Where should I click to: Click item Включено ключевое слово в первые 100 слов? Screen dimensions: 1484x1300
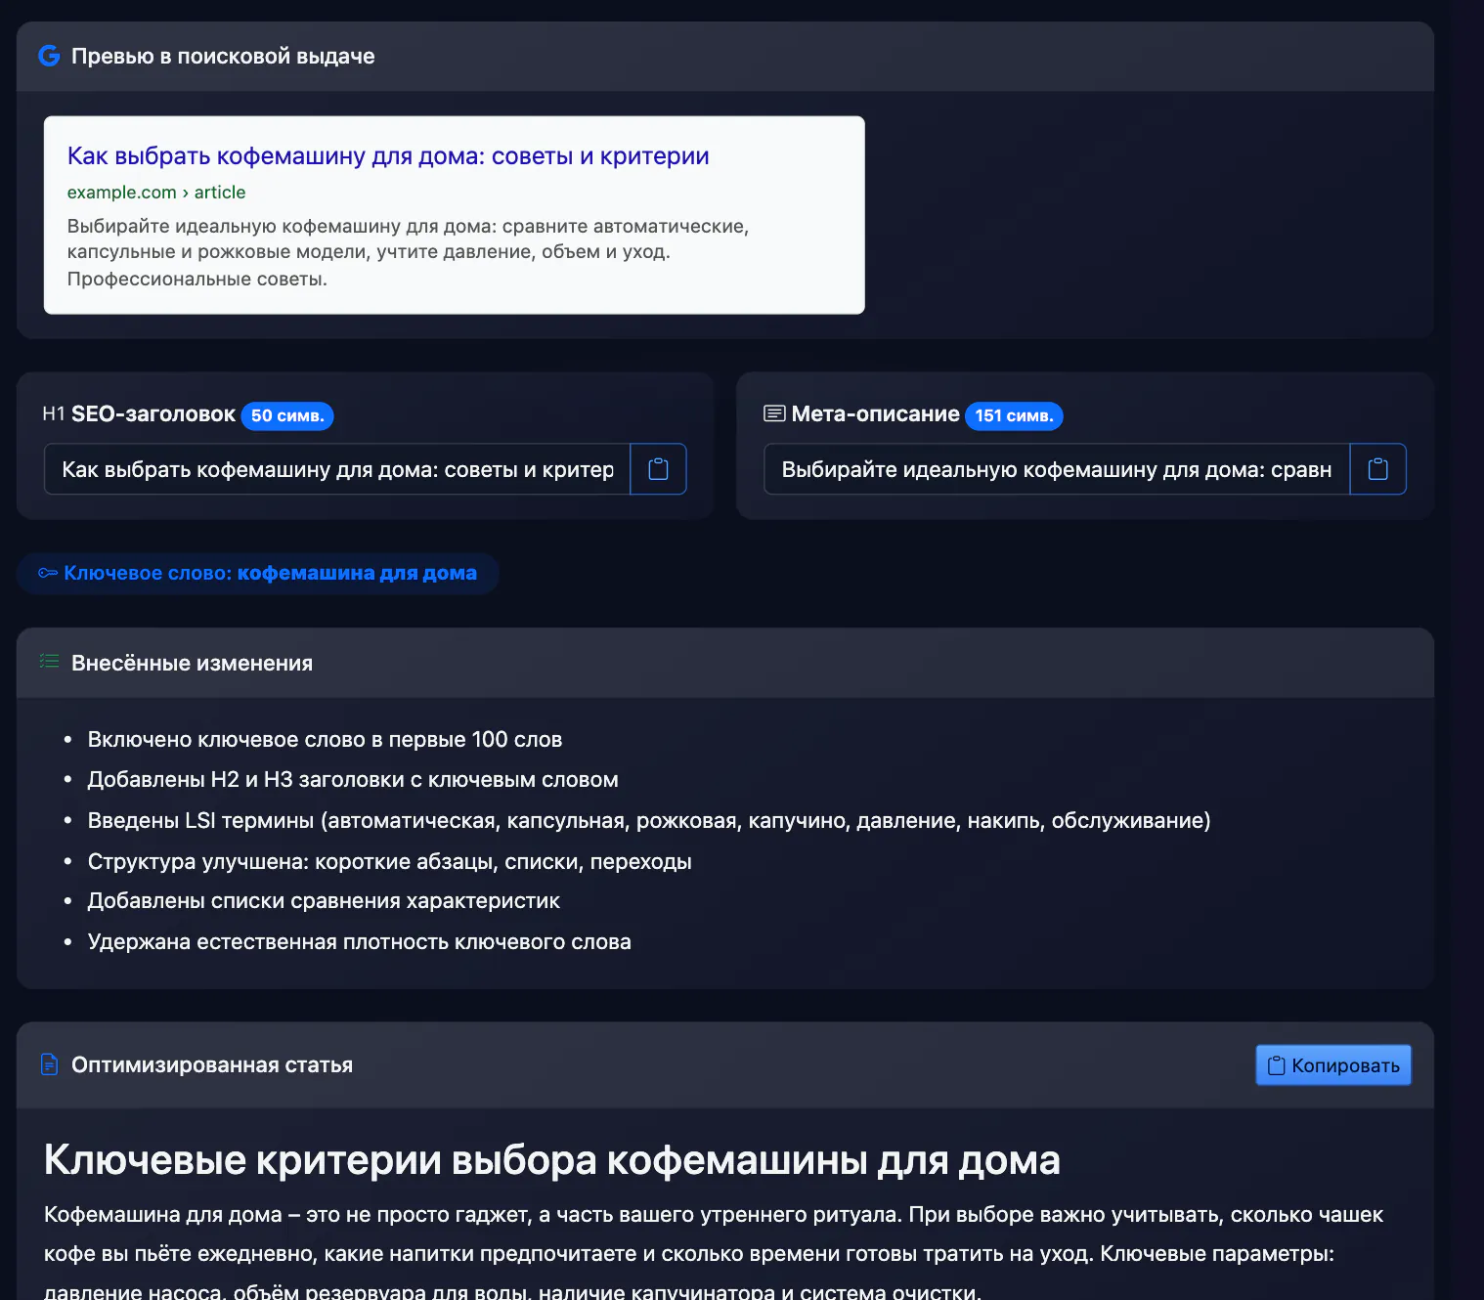[x=325, y=739]
